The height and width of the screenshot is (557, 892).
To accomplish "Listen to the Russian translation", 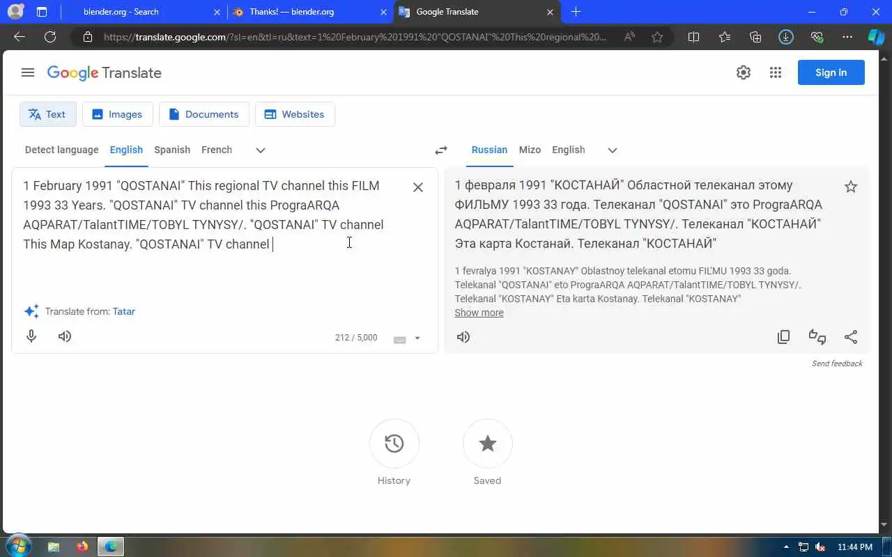I will tap(463, 337).
